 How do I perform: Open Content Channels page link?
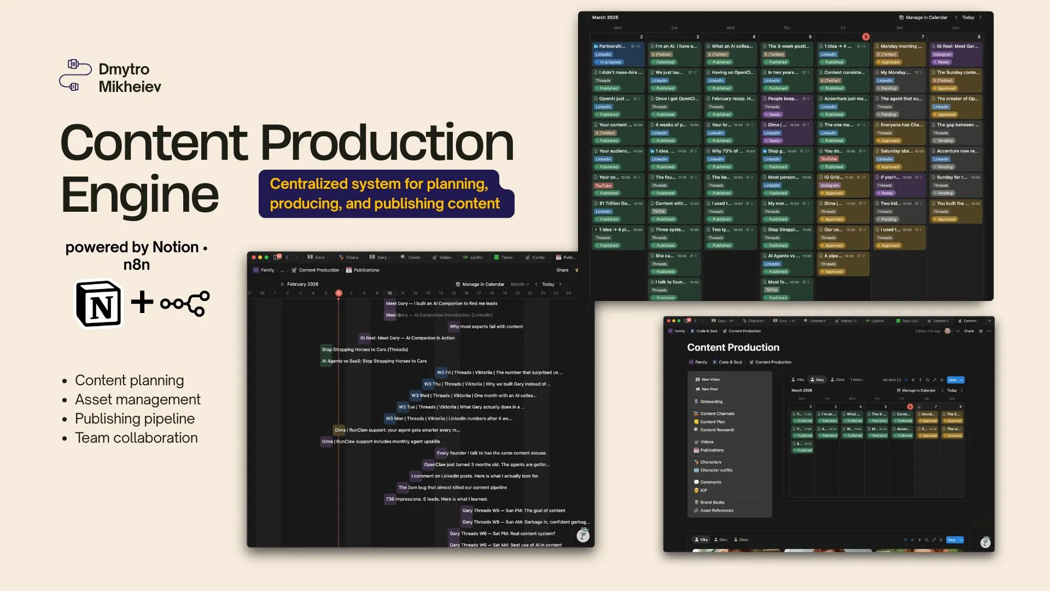pyautogui.click(x=714, y=414)
